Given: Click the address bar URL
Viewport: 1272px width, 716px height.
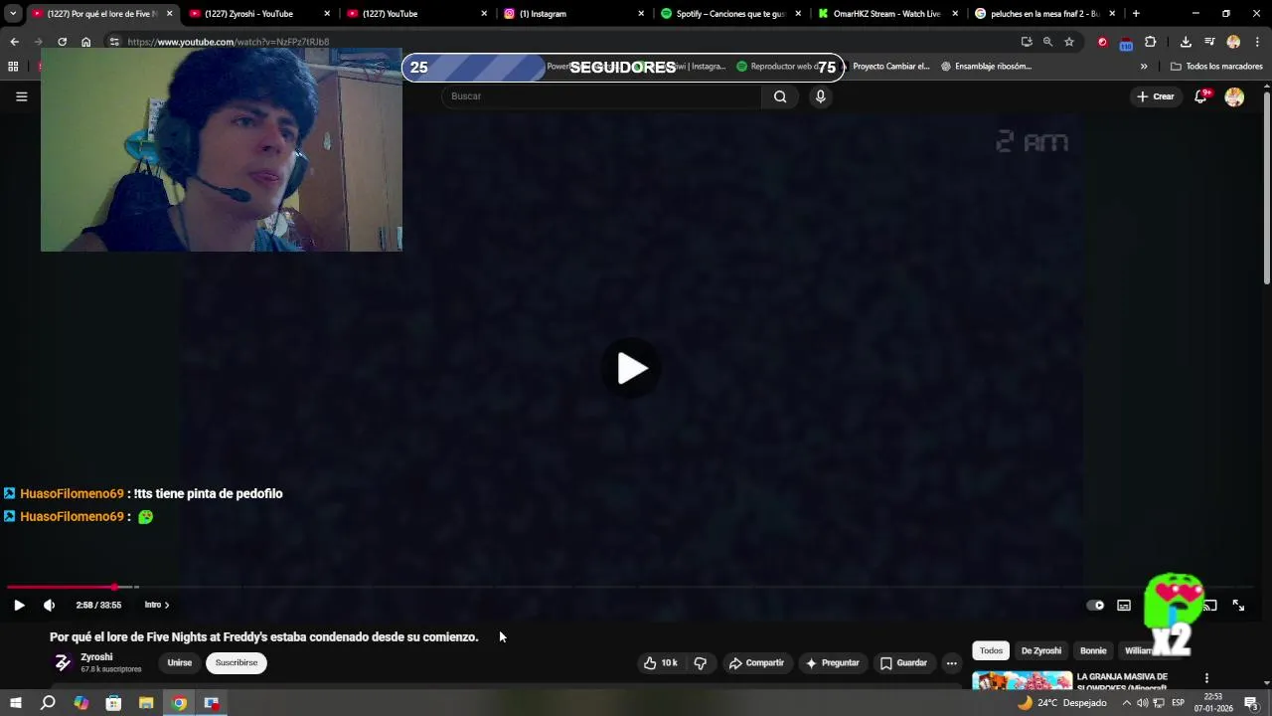Looking at the screenshot, I should coord(229,42).
